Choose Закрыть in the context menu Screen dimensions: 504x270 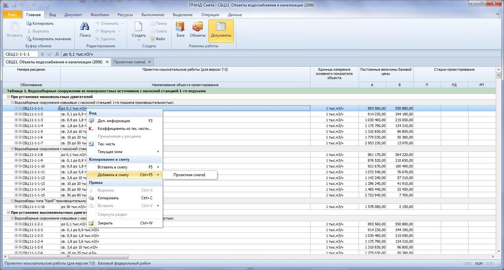pos(124,223)
